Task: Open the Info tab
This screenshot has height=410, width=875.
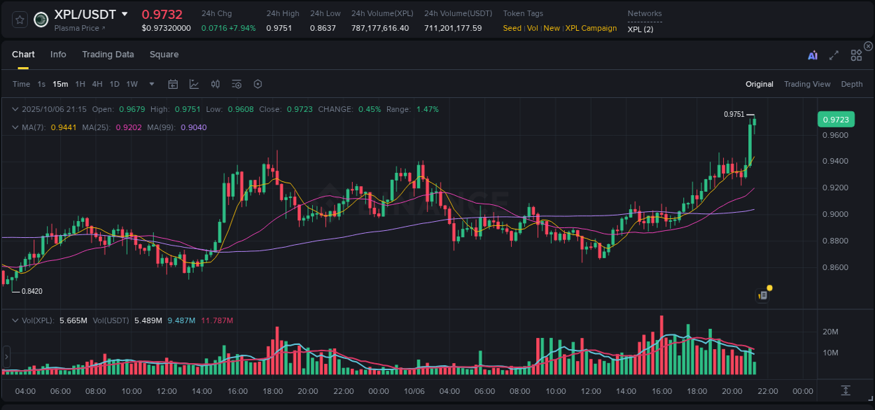Action: [x=58, y=54]
